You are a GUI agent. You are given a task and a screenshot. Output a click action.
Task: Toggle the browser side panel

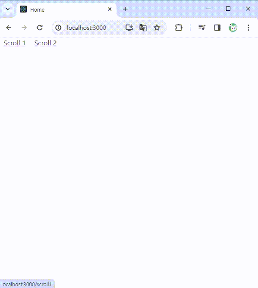point(217,28)
